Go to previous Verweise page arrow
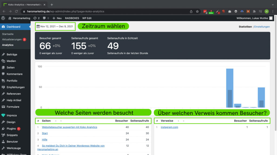This screenshot has width=277, height=155. point(178,121)
